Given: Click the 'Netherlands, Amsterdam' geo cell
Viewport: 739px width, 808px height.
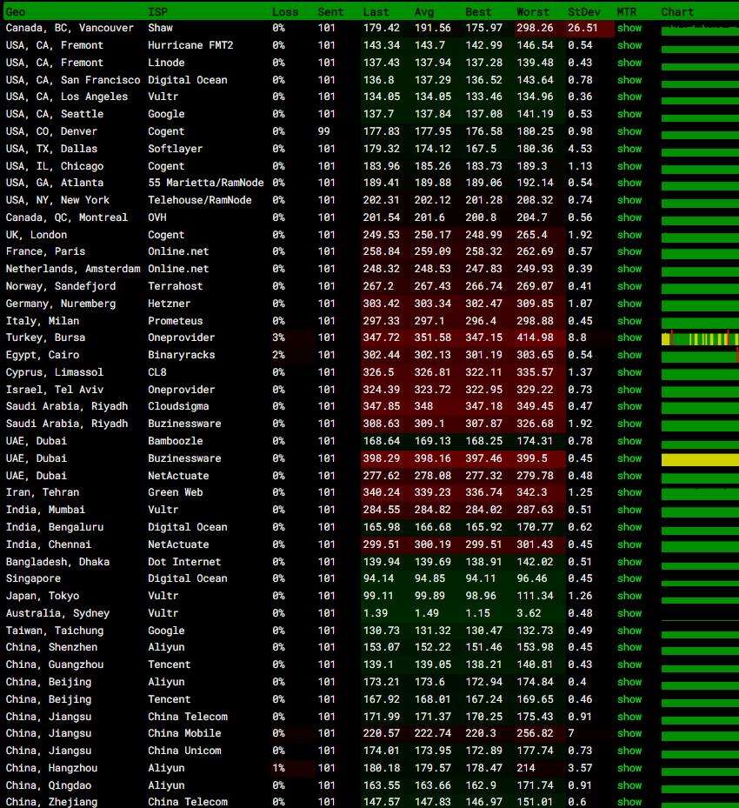Looking at the screenshot, I should 73,269.
